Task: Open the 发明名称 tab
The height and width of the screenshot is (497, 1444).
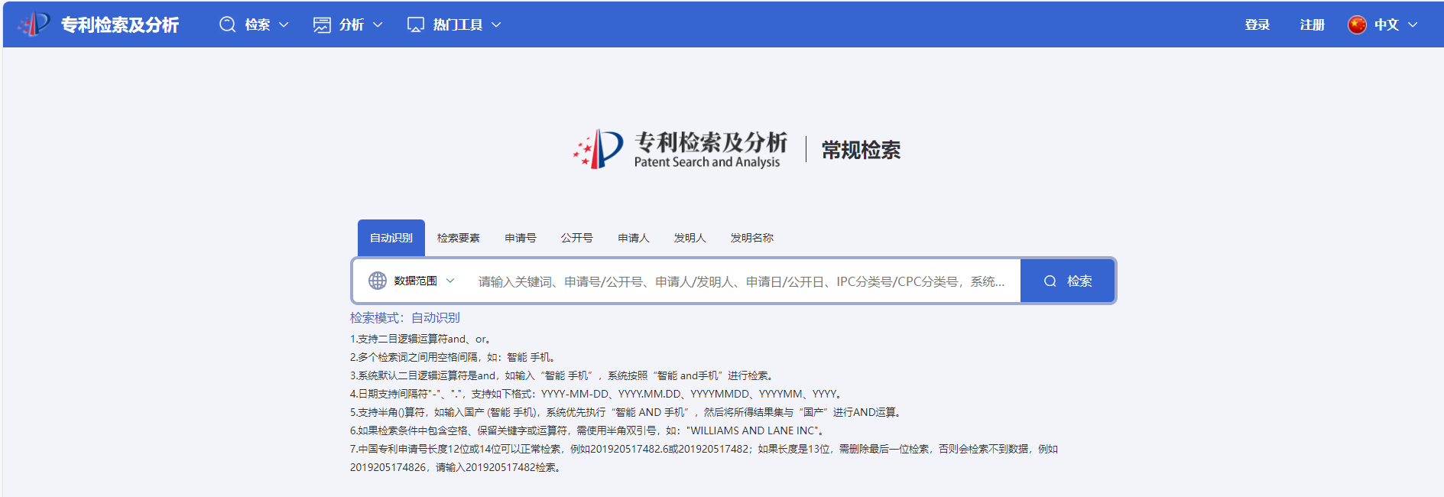Action: tap(751, 238)
